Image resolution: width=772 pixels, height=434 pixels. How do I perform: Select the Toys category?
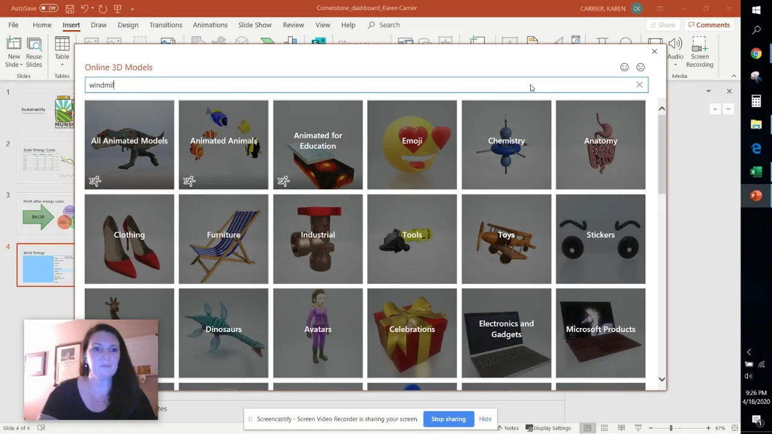coord(506,239)
